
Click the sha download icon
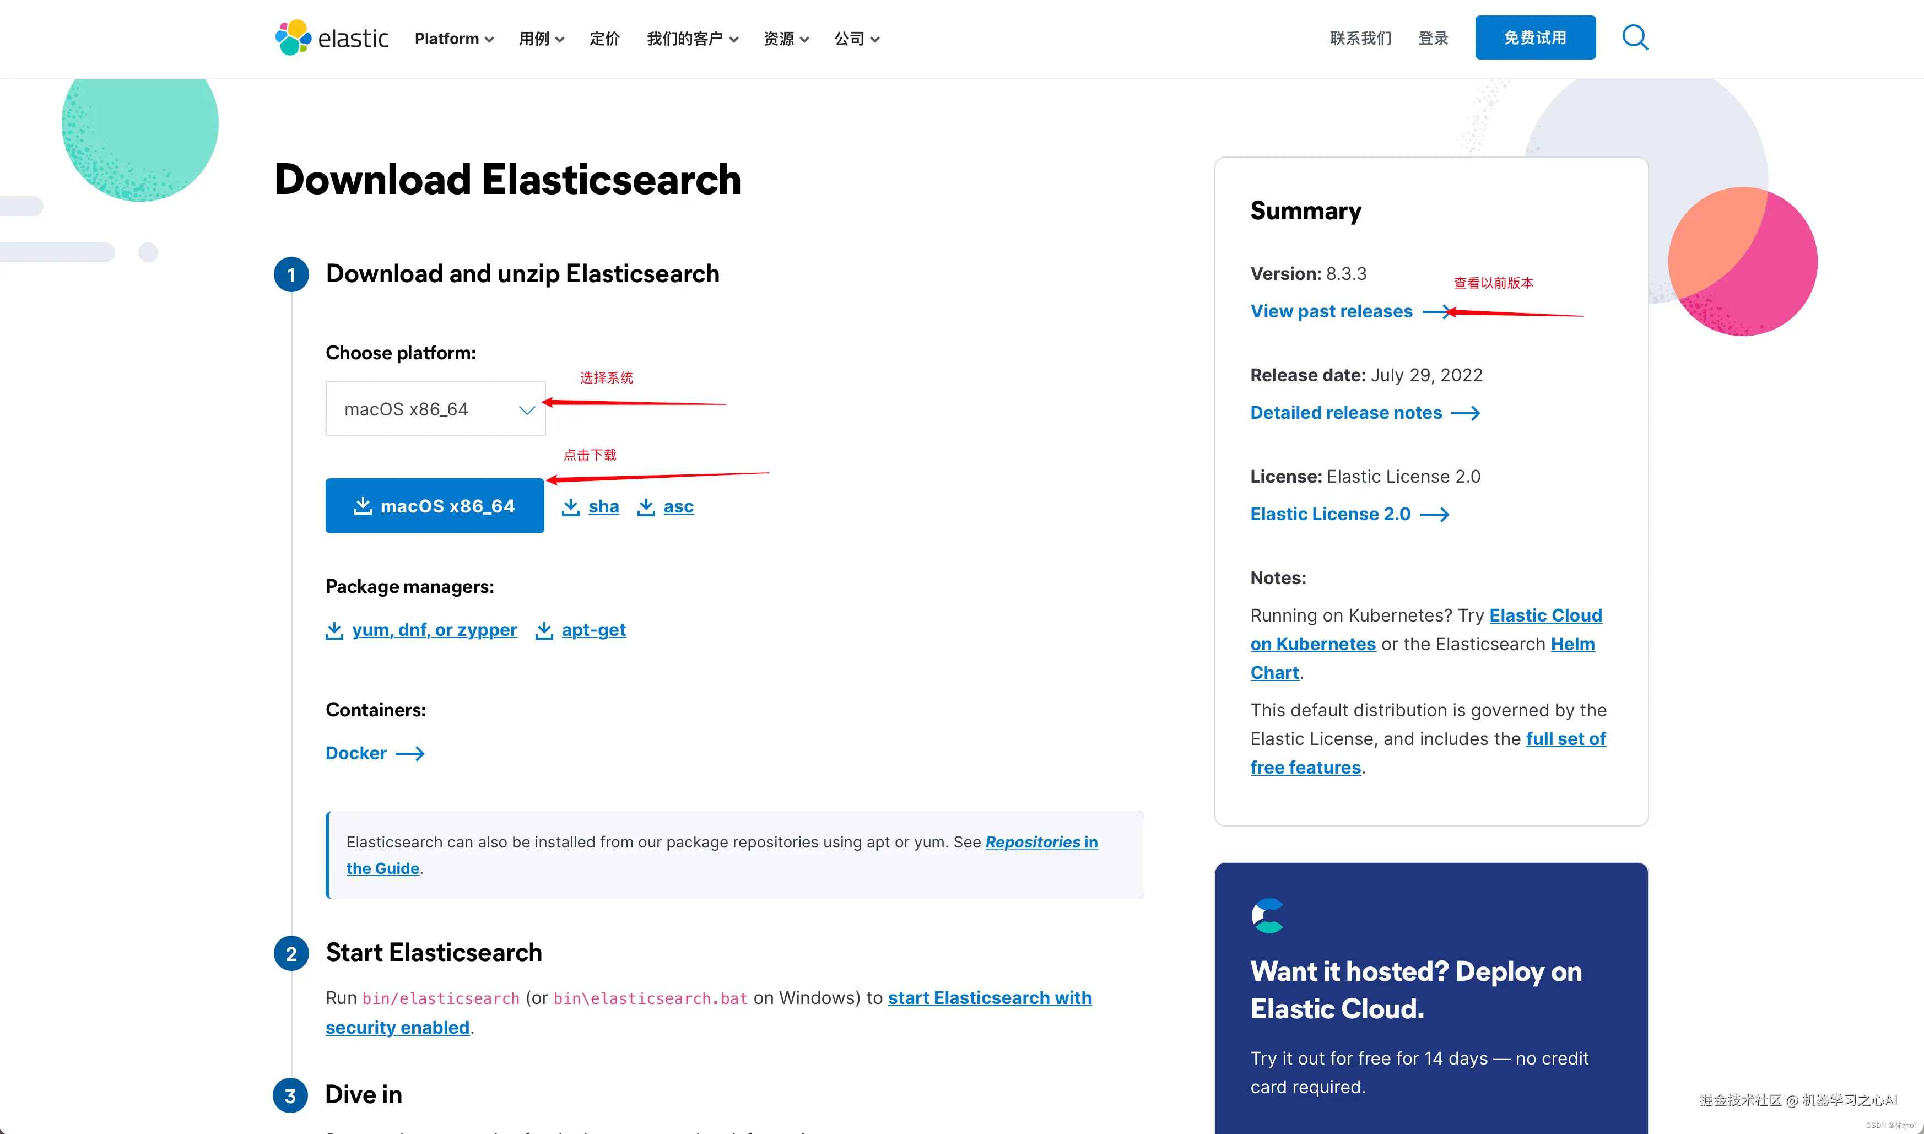[x=571, y=506]
